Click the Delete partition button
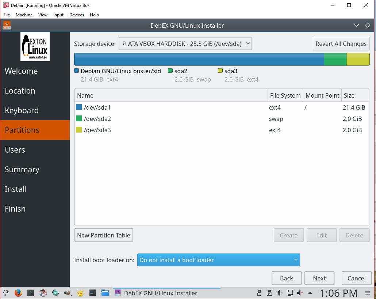Image resolution: width=376 pixels, height=299 pixels. coord(354,235)
